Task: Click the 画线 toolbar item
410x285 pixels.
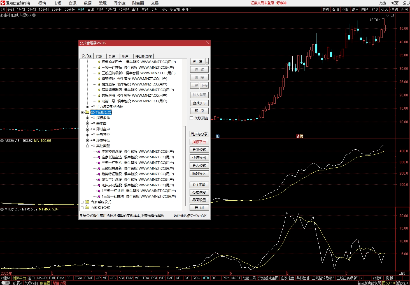Action: click(365, 10)
